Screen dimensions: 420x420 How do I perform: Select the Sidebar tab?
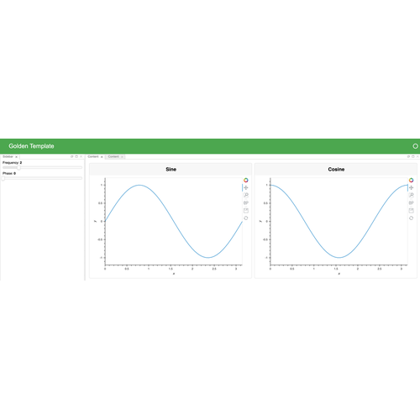tap(8, 156)
